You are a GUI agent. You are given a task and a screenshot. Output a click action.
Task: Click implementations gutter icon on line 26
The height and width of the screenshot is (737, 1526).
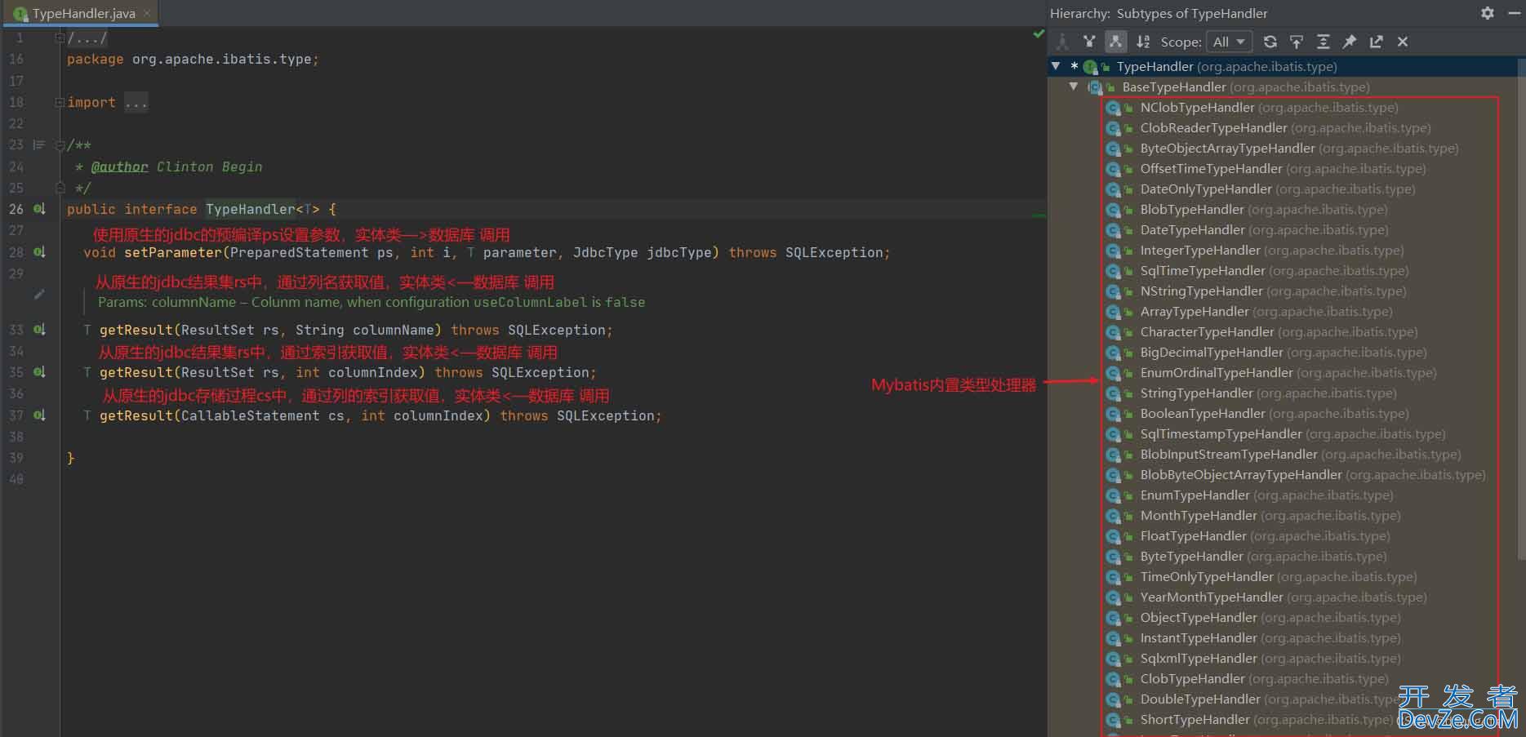(x=39, y=209)
